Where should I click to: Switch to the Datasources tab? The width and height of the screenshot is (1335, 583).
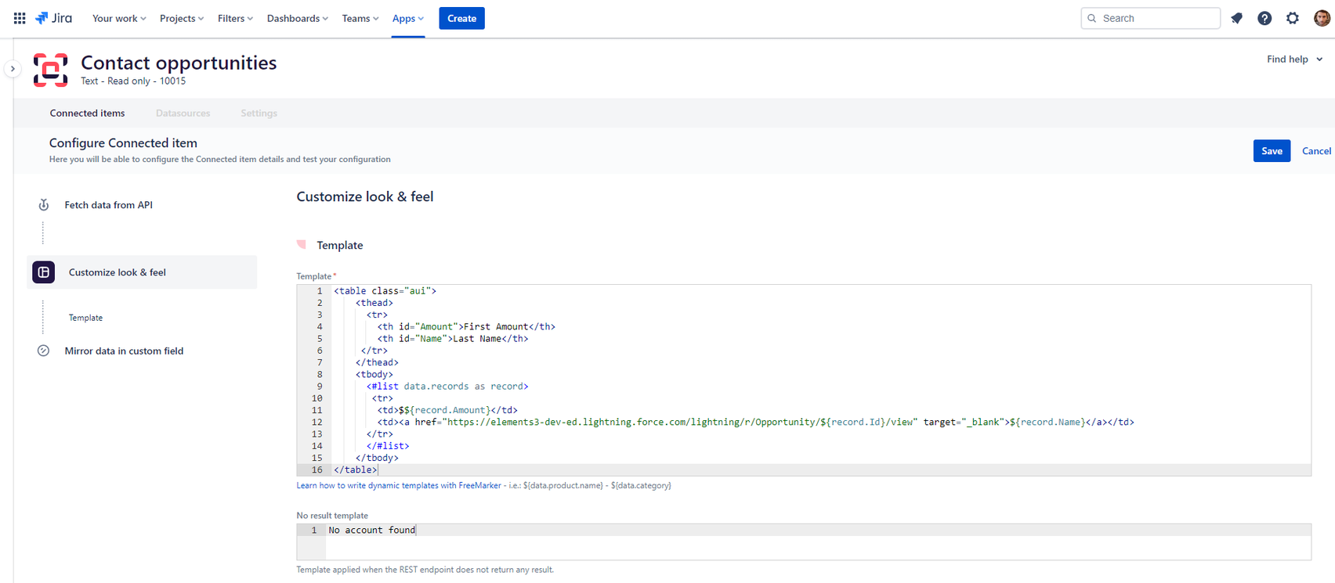183,113
